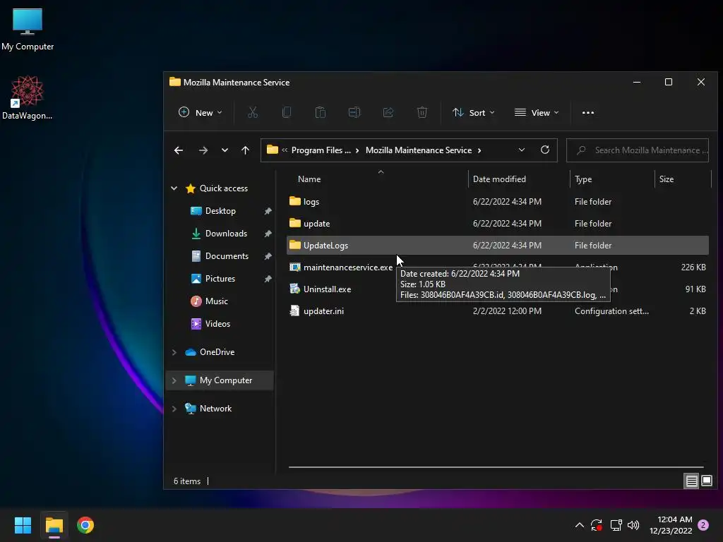Select Documents in Quick access
Viewport: 723px width, 542px height.
[x=227, y=255]
